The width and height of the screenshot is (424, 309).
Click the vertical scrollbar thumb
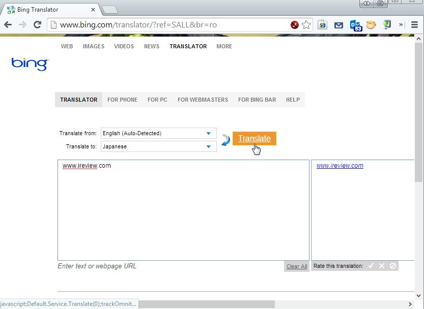click(418, 112)
